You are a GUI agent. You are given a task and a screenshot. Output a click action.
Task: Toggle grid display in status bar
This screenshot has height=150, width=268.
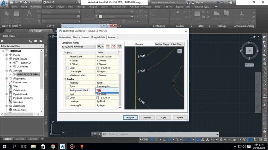[x=152, y=140]
